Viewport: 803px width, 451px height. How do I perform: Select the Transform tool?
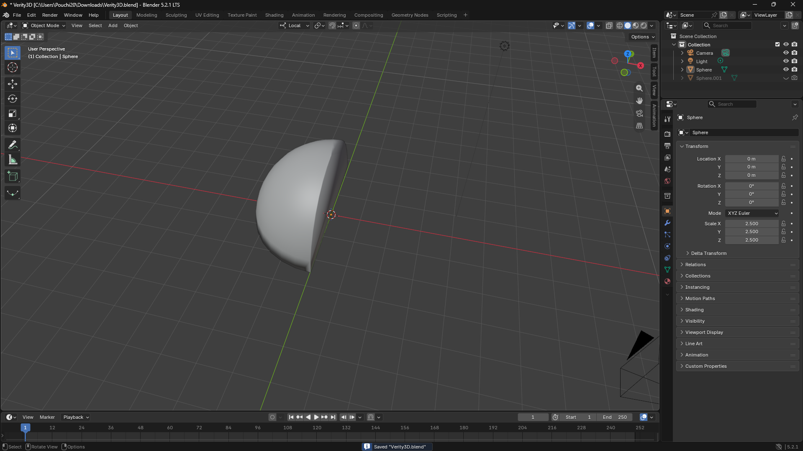(13, 128)
